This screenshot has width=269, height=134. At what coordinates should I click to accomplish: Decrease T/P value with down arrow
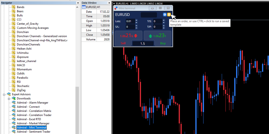[x=164, y=28]
